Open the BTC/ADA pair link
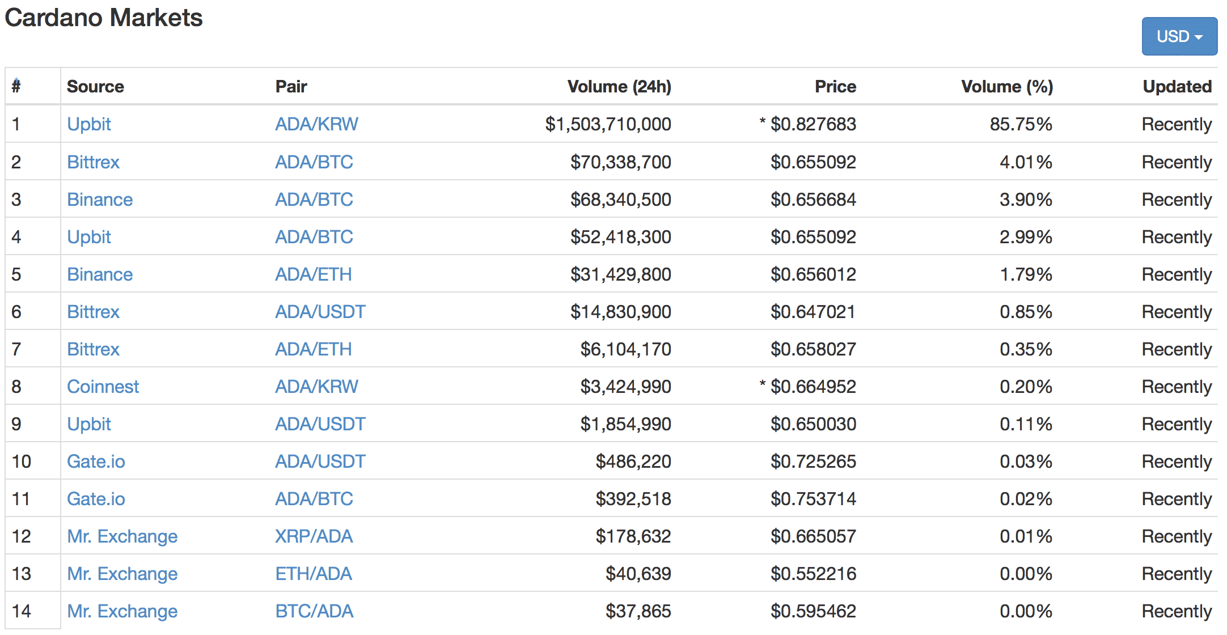 (x=314, y=611)
